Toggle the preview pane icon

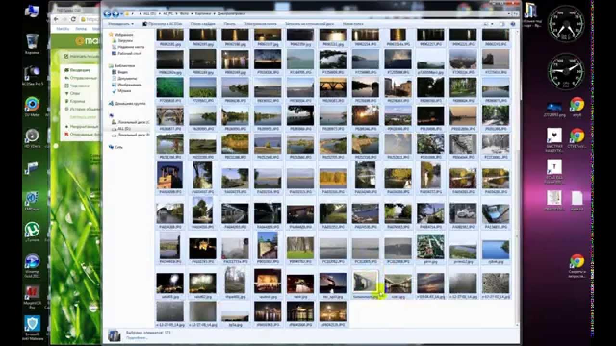click(502, 24)
